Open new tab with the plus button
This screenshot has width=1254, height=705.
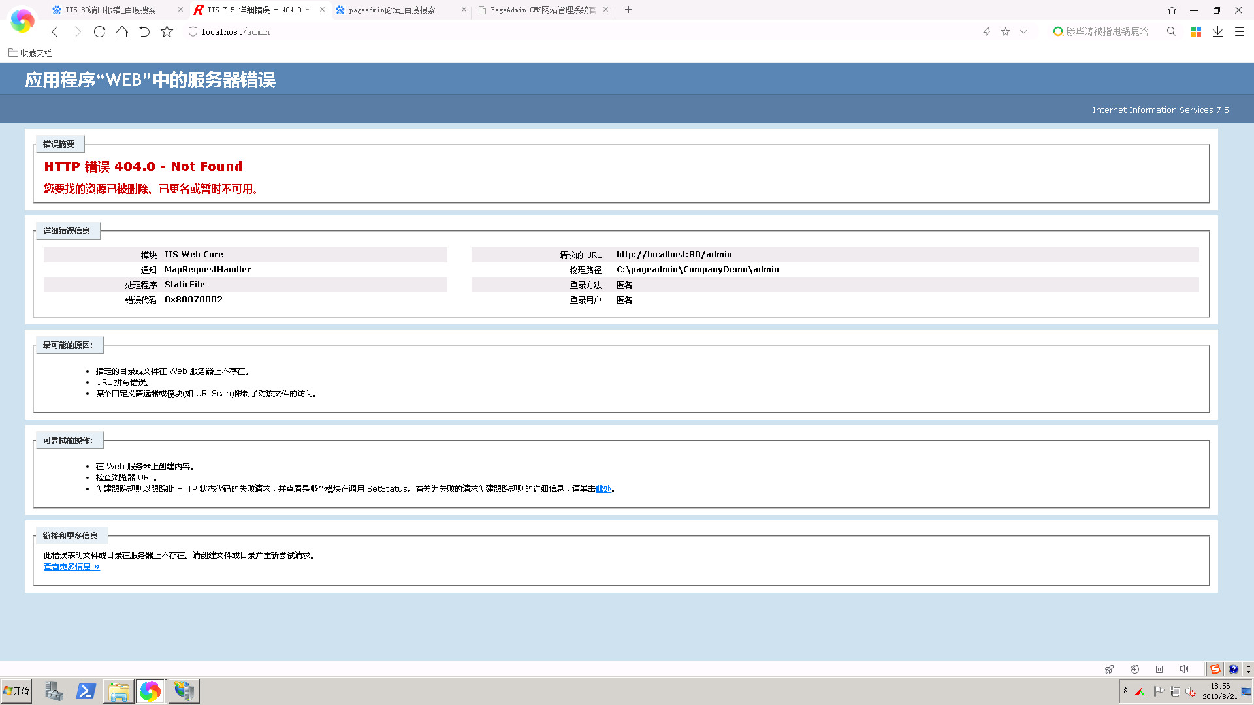click(x=628, y=10)
